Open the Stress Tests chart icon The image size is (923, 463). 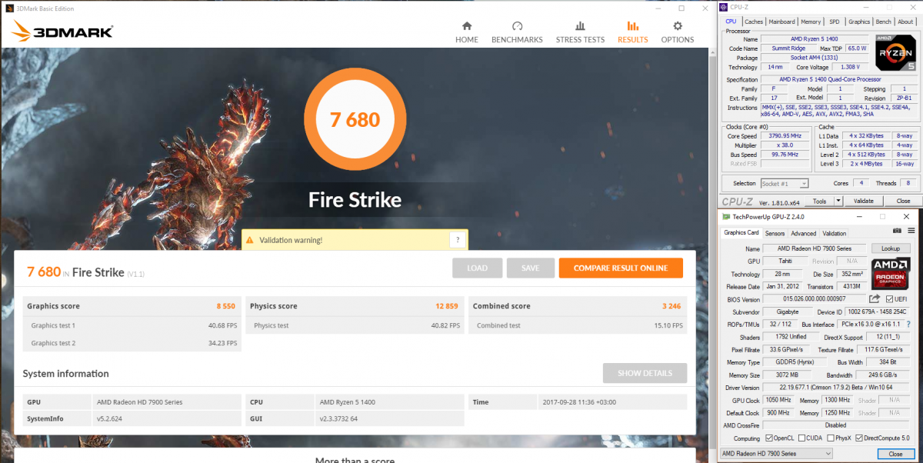click(580, 26)
